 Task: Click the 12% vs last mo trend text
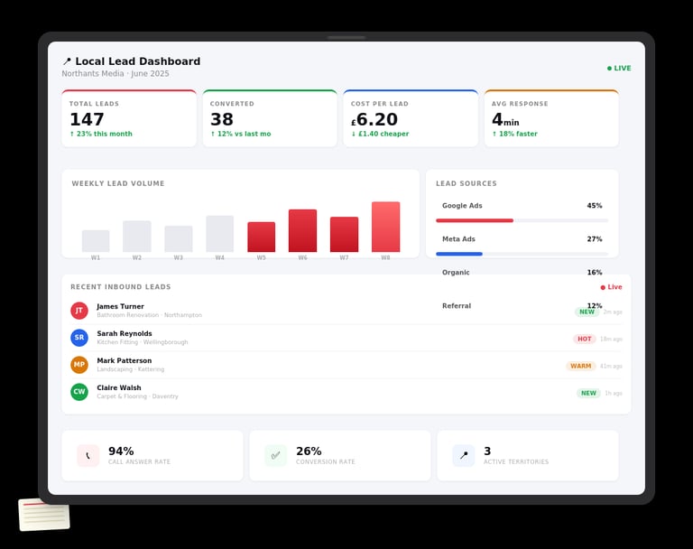click(240, 134)
